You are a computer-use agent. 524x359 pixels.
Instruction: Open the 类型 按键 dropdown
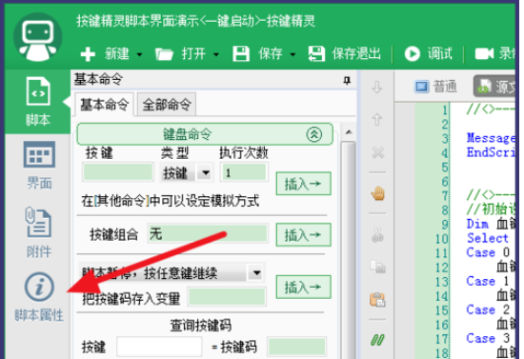[x=186, y=173]
